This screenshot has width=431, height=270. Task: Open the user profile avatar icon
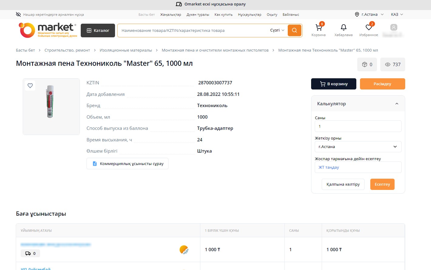pyautogui.click(x=393, y=28)
